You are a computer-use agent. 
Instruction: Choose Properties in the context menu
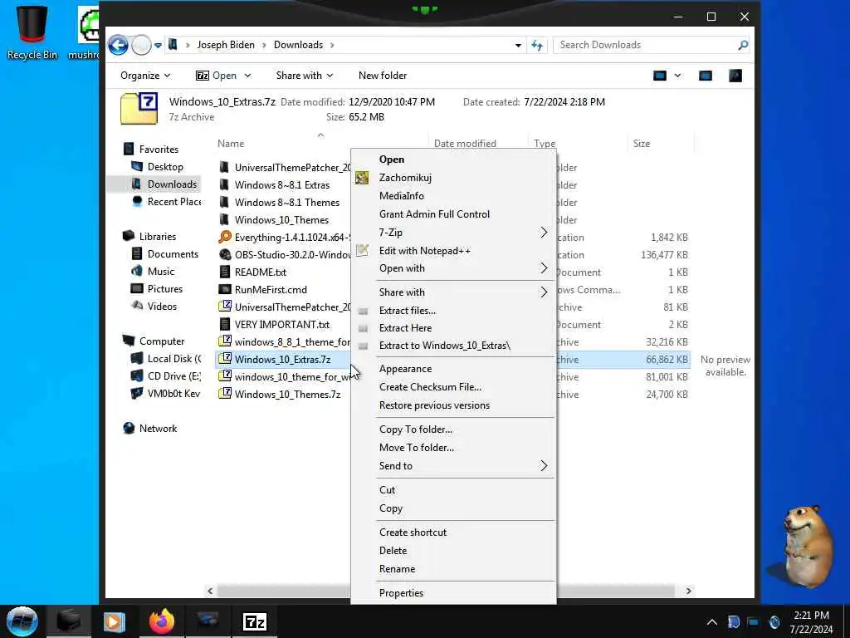(x=454, y=593)
